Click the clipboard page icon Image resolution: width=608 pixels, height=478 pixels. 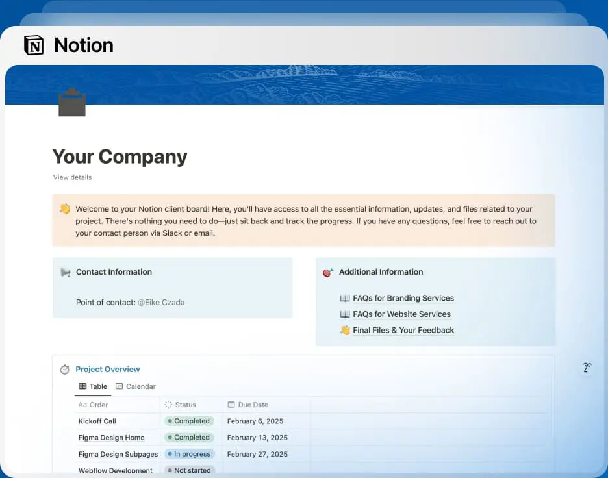tap(71, 103)
